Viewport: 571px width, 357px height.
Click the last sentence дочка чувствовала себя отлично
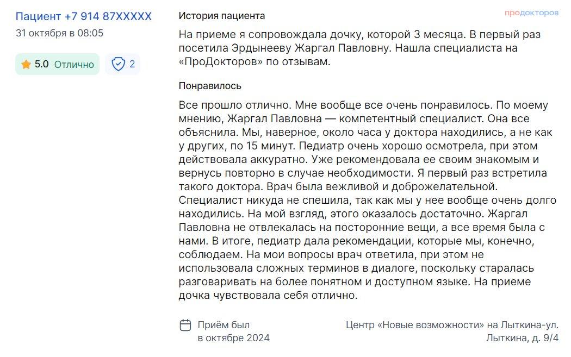click(268, 295)
